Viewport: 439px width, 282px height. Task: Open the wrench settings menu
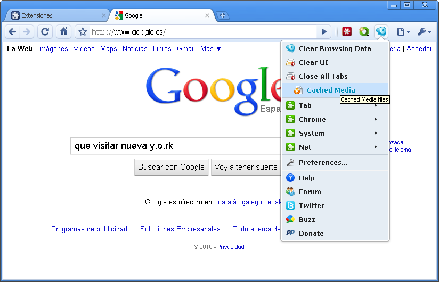point(425,32)
